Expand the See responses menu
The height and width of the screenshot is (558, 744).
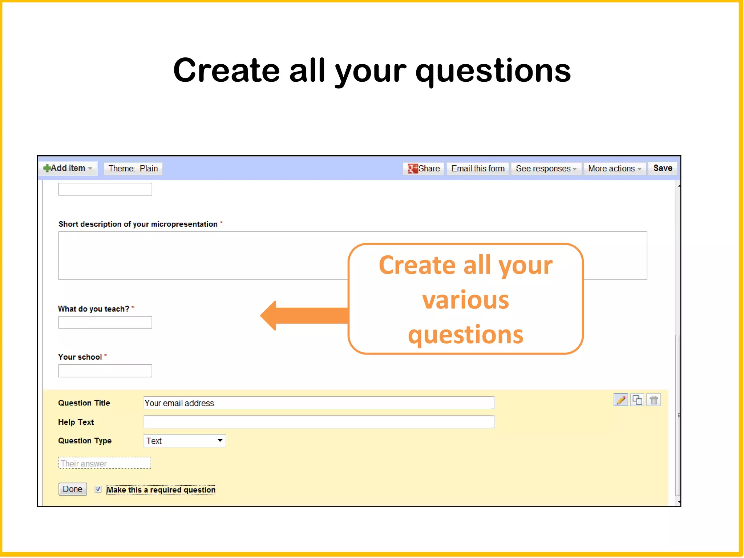click(546, 169)
